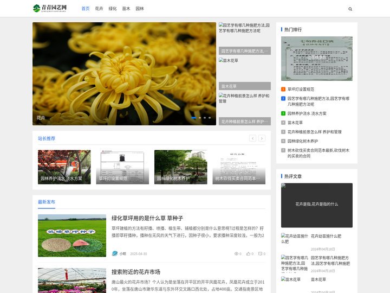The width and height of the screenshot is (390, 293).
Task: Click the thumbs-up like icon on 绿化草坪 article
Action: click(x=248, y=253)
